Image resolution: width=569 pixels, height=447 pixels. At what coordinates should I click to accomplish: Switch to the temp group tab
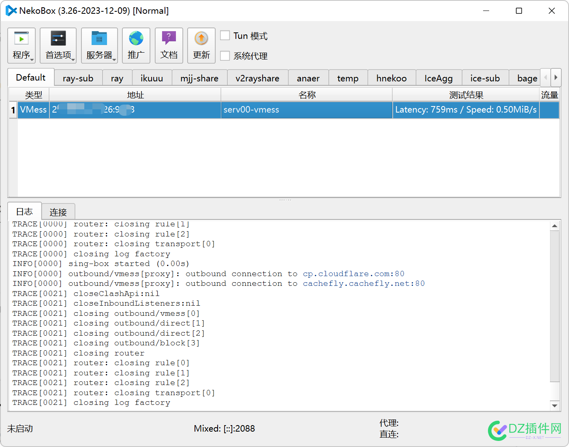pyautogui.click(x=348, y=78)
